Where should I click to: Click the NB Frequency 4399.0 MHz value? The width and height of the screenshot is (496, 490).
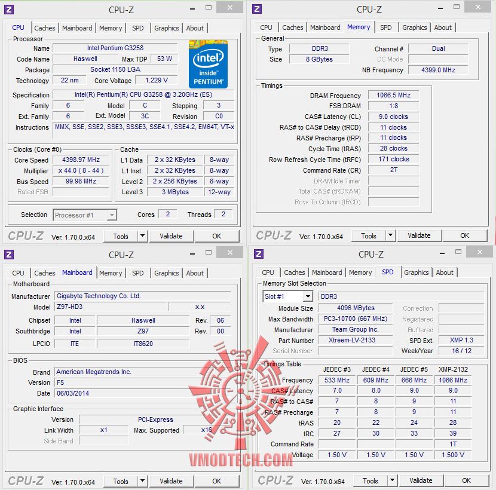[438, 70]
